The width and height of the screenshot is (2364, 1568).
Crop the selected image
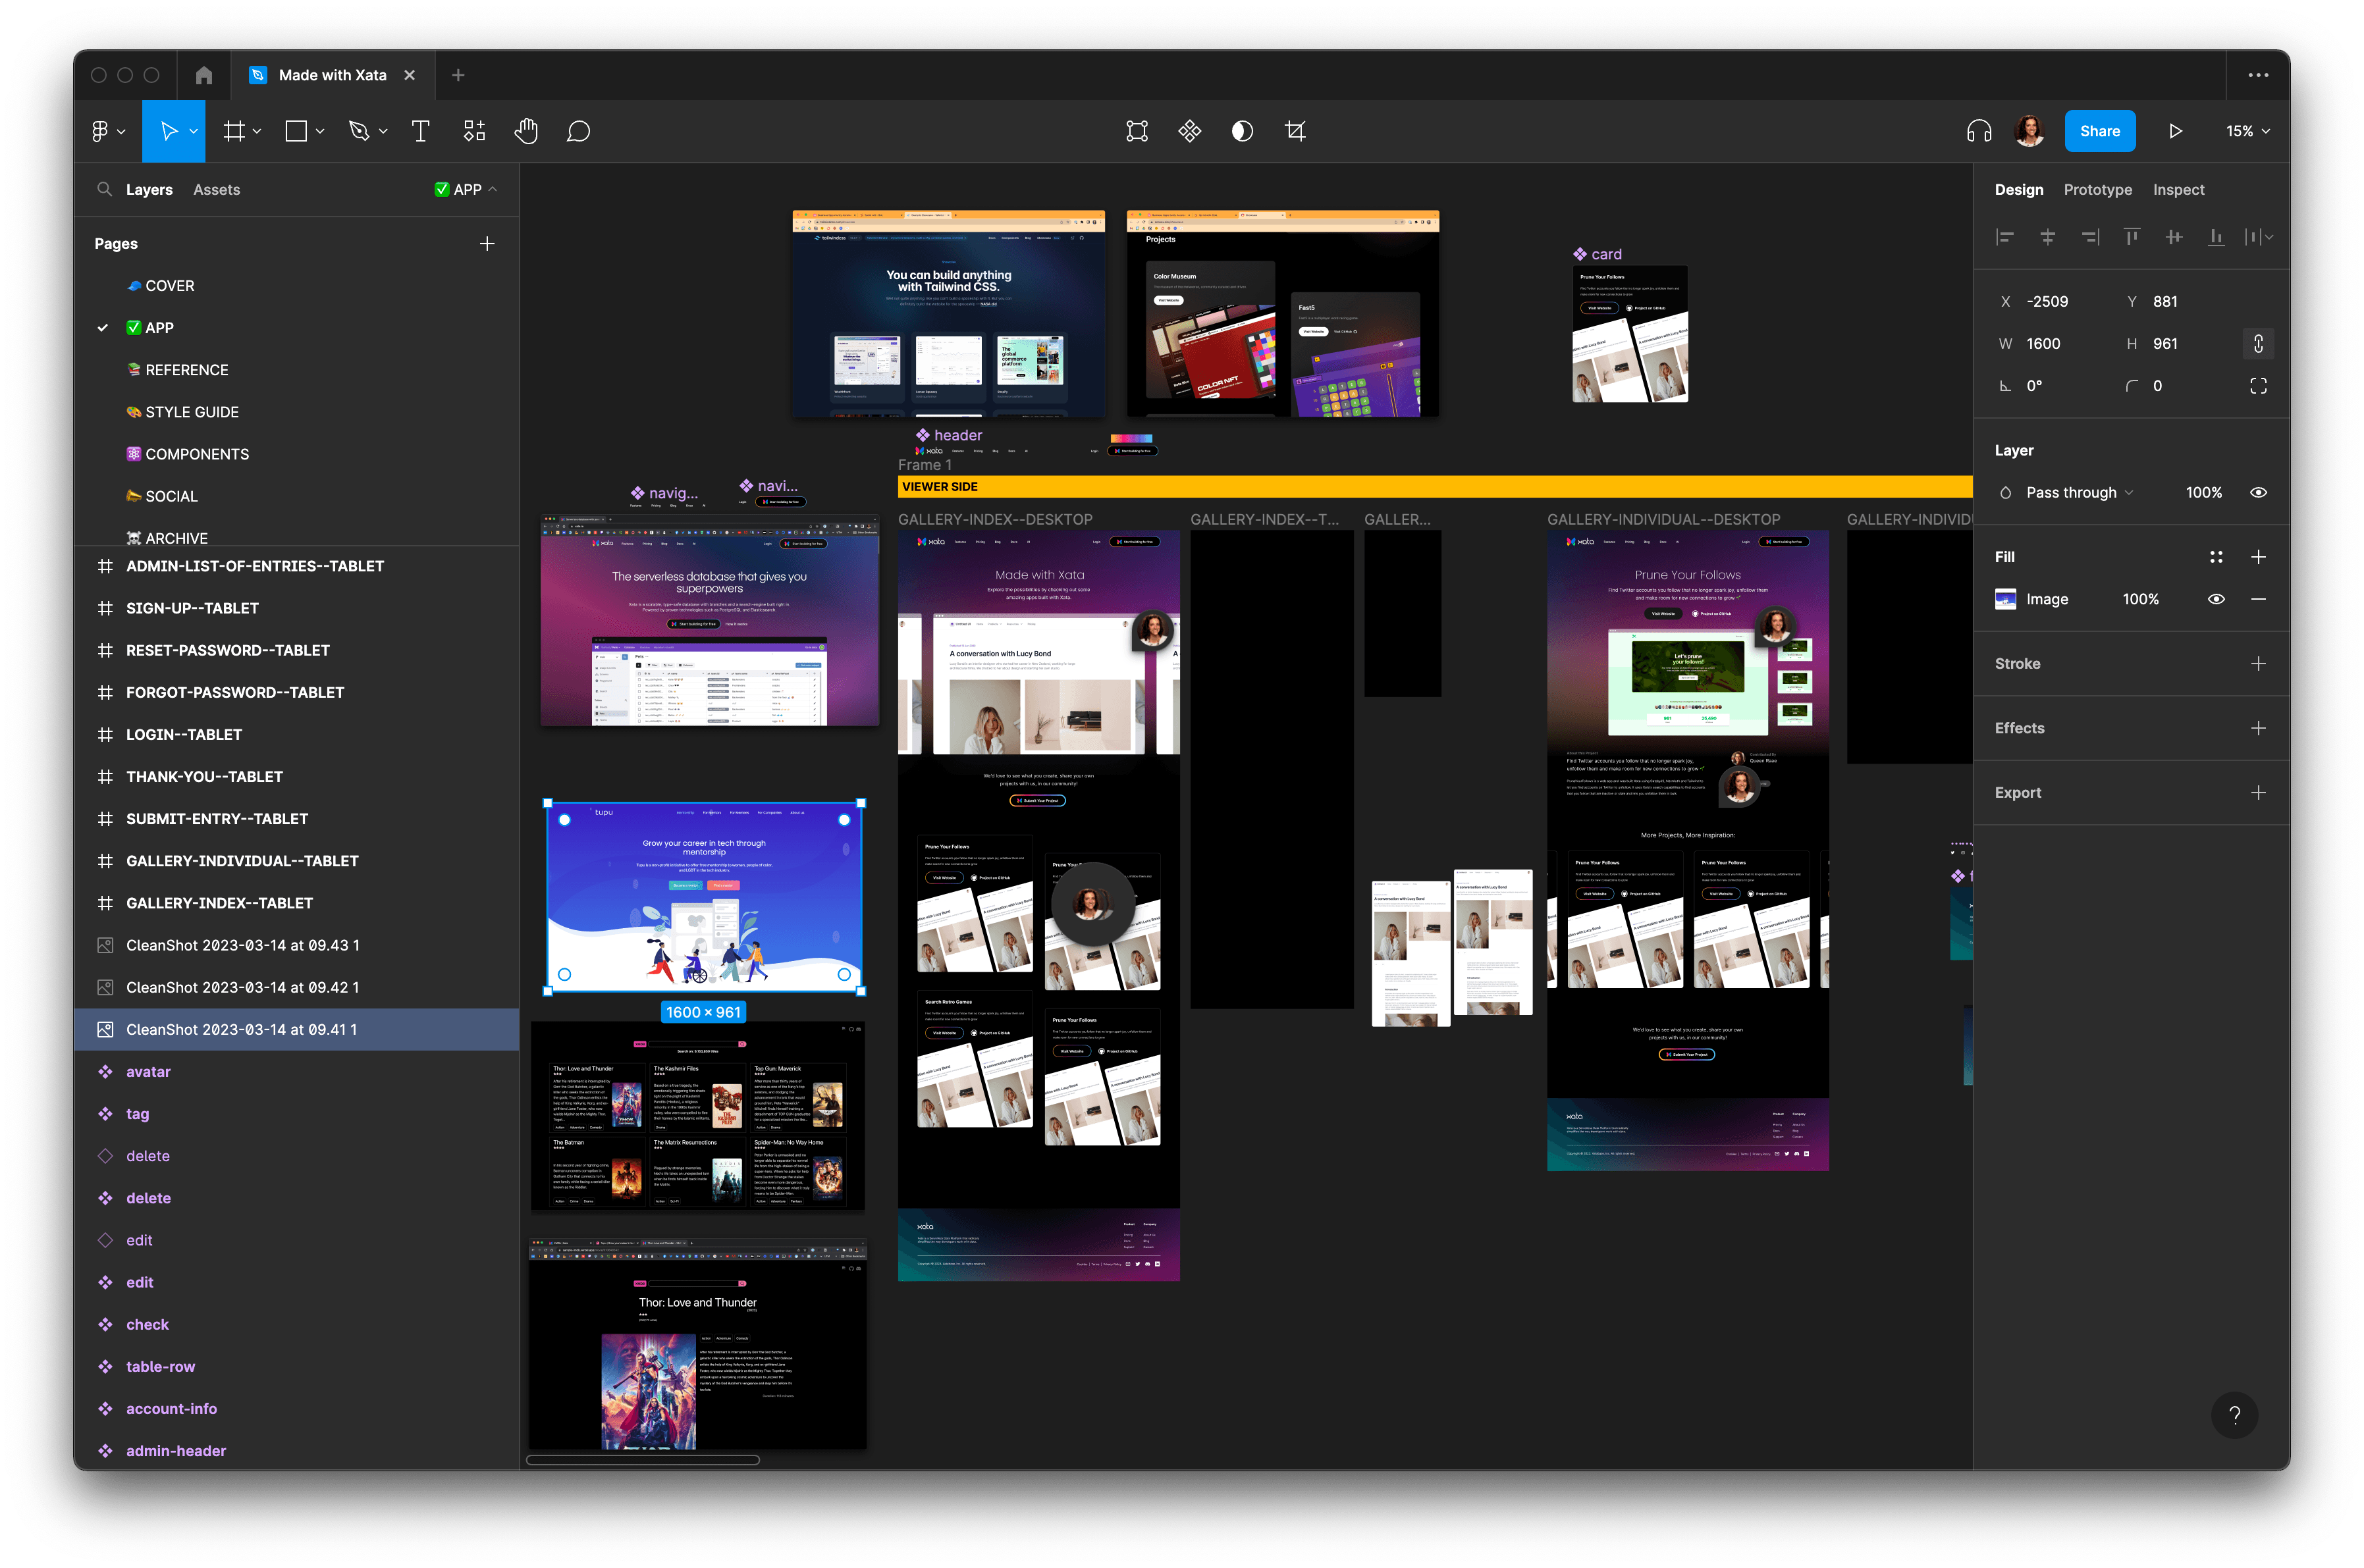[x=1295, y=130]
